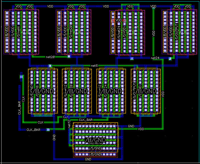
Task: Click the via atop the vertical VDD wire
Action: (154, 8)
